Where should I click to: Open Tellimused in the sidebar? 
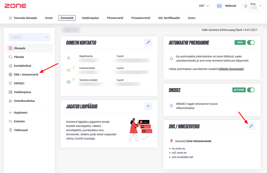tap(21, 130)
